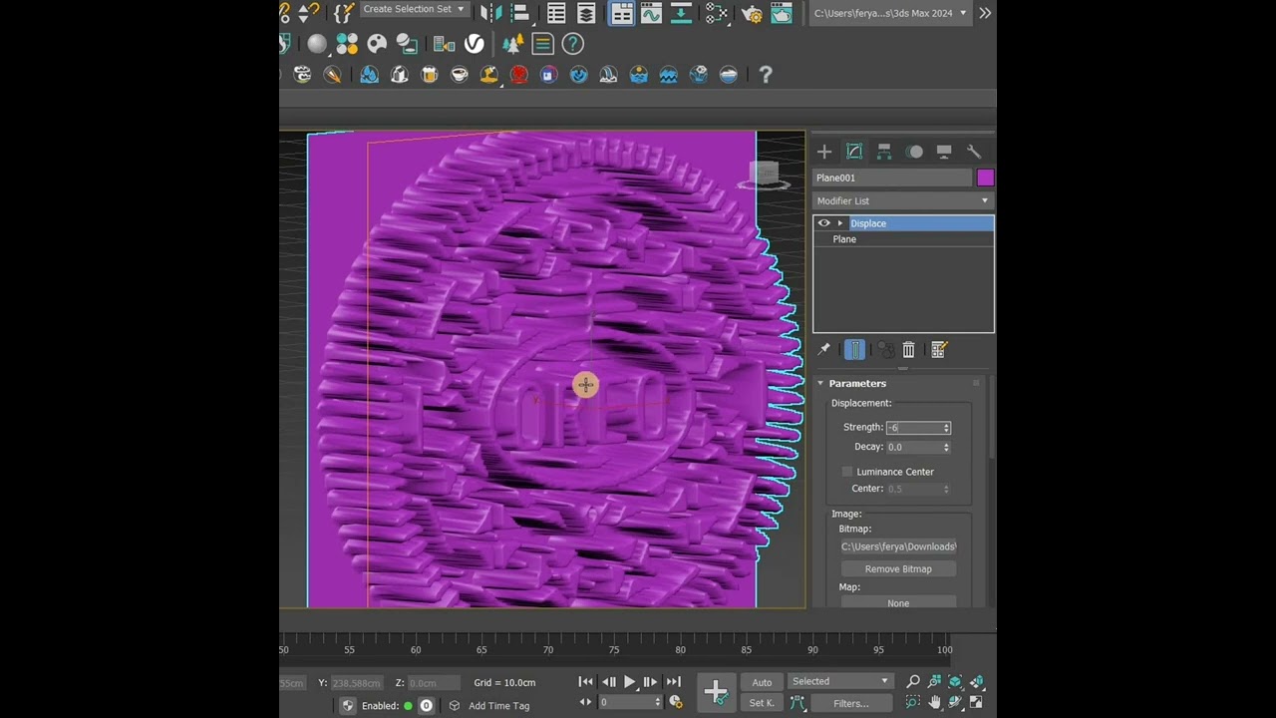Switch to the Modify panel tab
The image size is (1276, 718).
point(854,152)
